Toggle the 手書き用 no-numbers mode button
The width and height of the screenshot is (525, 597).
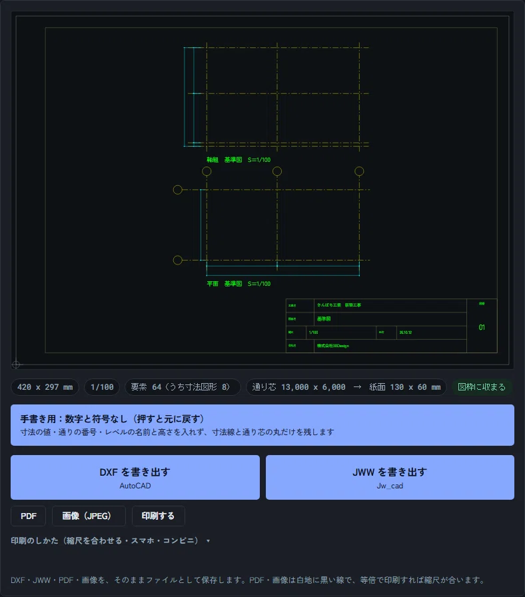point(262,425)
